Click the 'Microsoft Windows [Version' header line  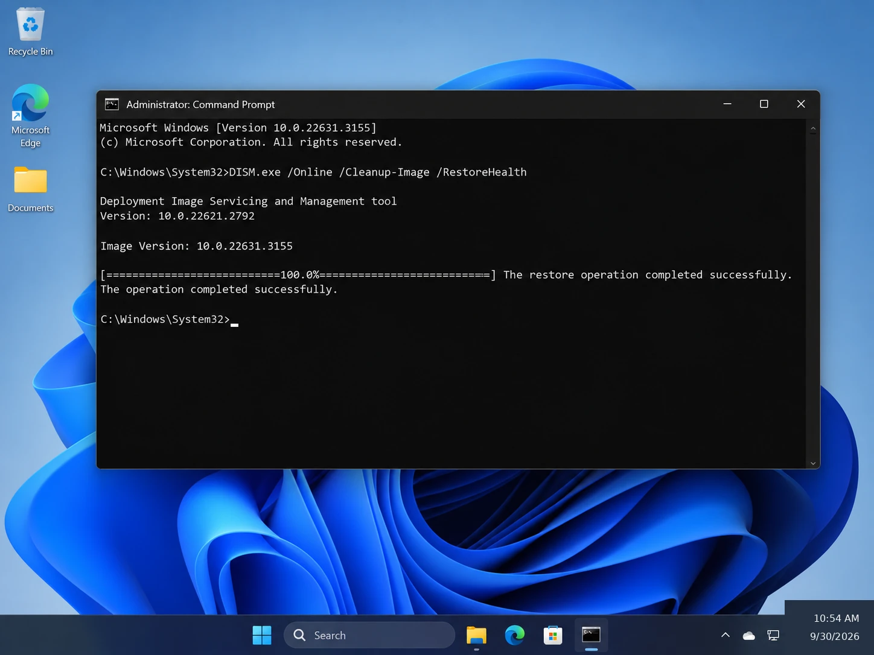[238, 128]
